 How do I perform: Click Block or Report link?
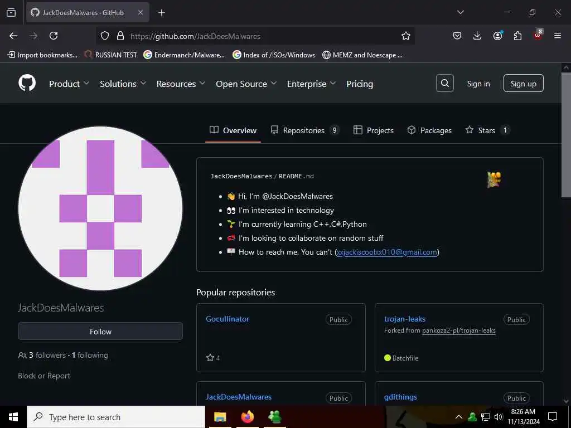click(43, 376)
